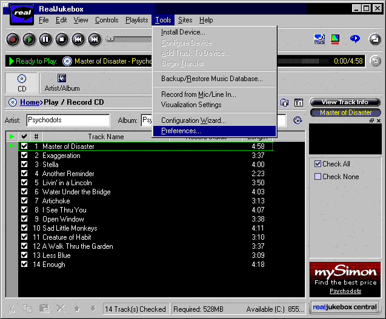Screen dimensions: 386x319
Task: Enable the Check All checkbox
Action: pyautogui.click(x=318, y=164)
